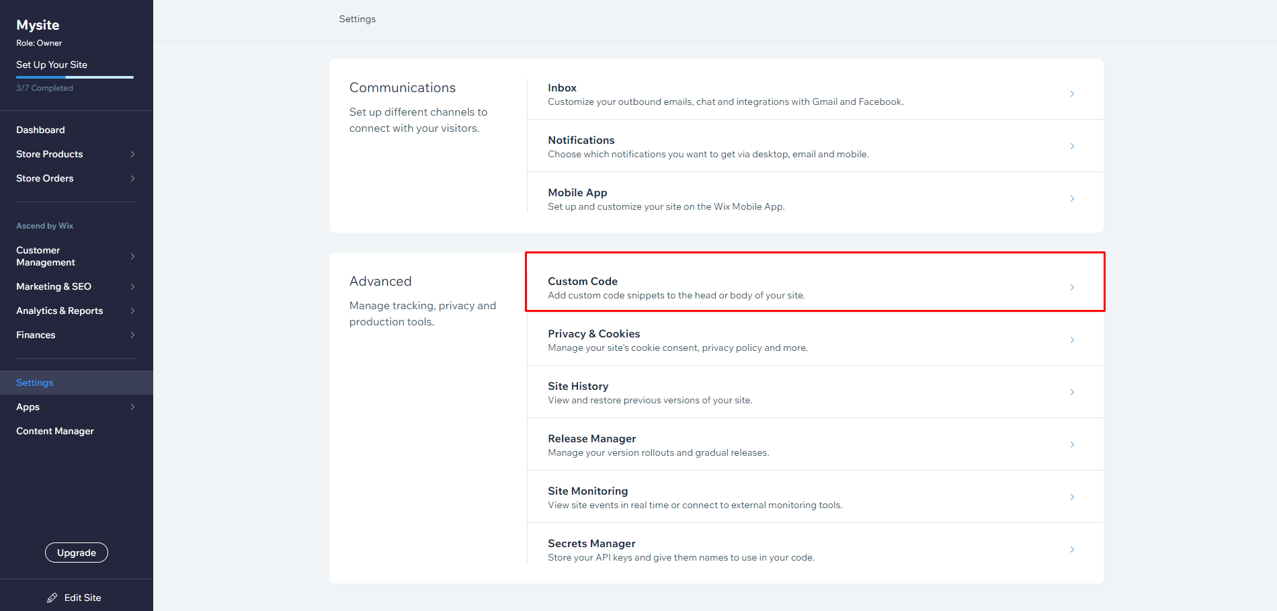The height and width of the screenshot is (611, 1277).
Task: Click the chevron icon on Notifications row
Action: (x=1072, y=147)
